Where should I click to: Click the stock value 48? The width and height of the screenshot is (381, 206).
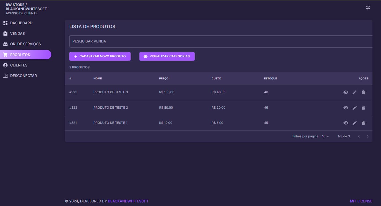point(266,92)
